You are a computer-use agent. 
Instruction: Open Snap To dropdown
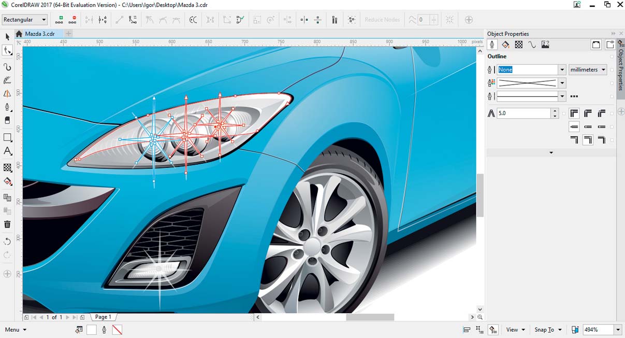coord(548,330)
